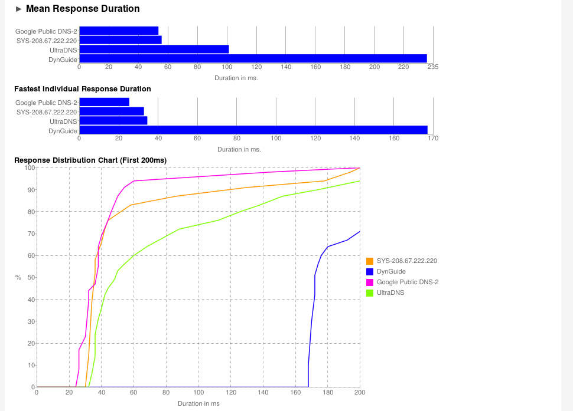The height and width of the screenshot is (411, 573).
Task: Select UltraDNS bar in Mean Response chart
Action: [x=154, y=50]
